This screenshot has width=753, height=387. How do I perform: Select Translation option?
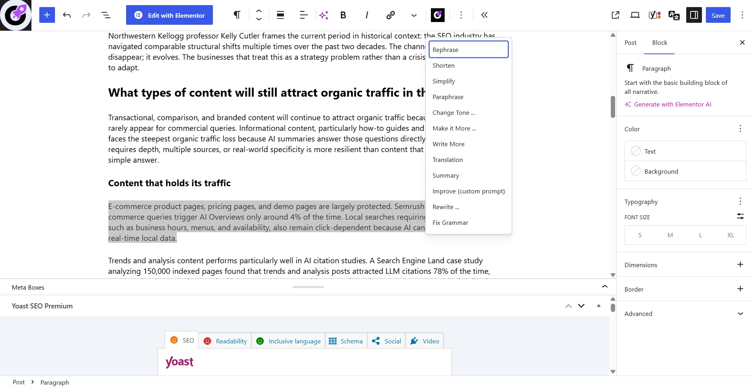[x=469, y=160]
